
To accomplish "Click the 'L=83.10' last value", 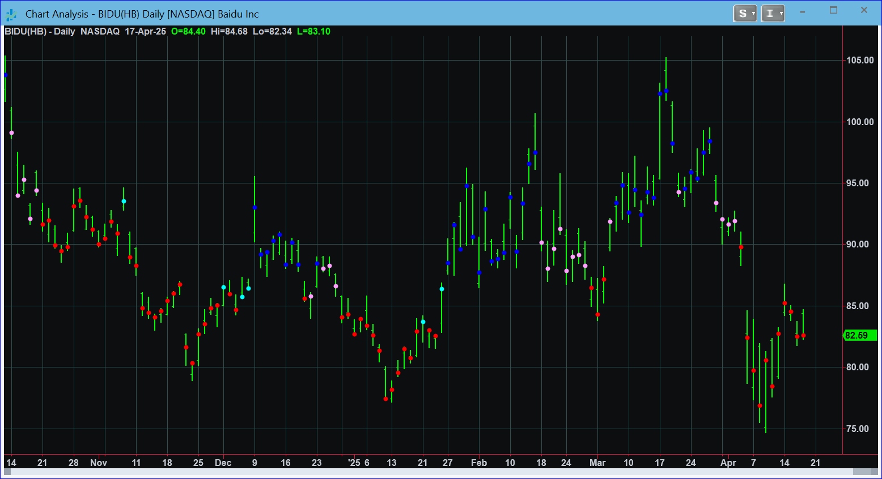I will (x=313, y=32).
